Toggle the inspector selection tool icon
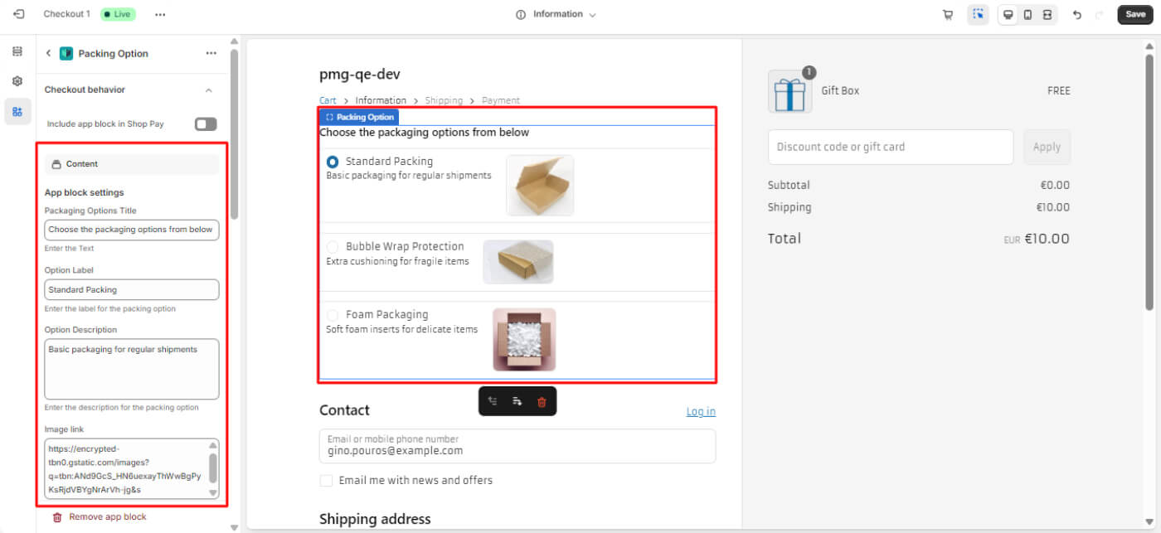Viewport: 1161px width, 533px height. [x=978, y=15]
